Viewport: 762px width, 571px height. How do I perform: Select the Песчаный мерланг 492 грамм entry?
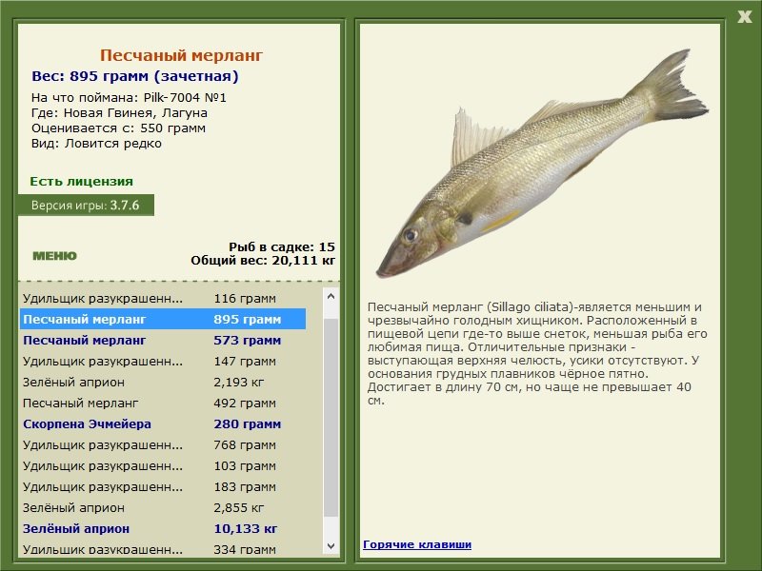163,403
